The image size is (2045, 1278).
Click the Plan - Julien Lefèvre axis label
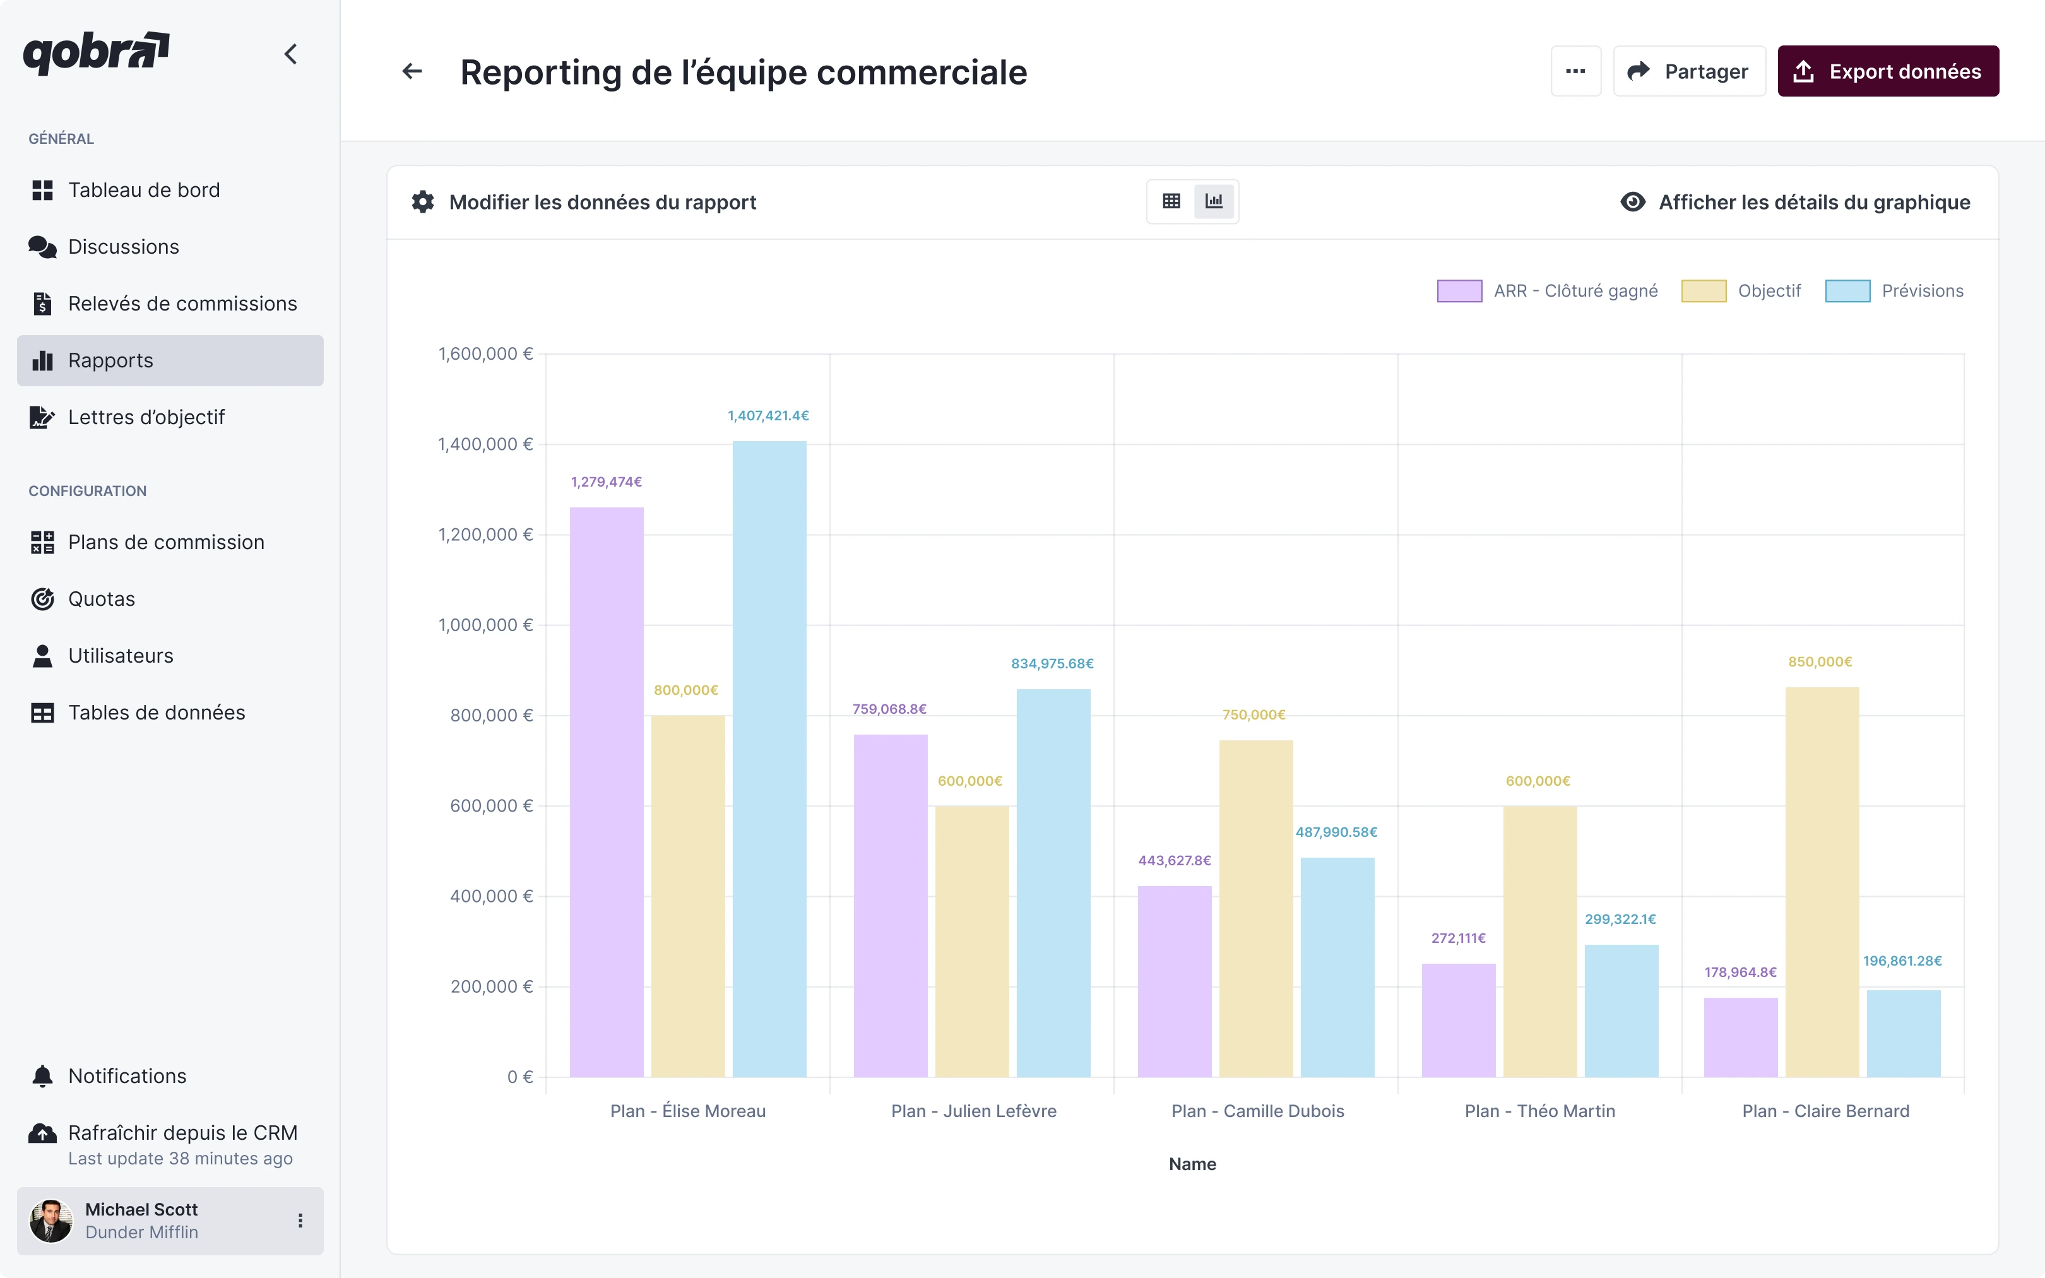973,1111
